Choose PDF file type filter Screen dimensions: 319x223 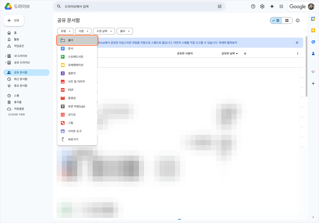[x=77, y=90]
